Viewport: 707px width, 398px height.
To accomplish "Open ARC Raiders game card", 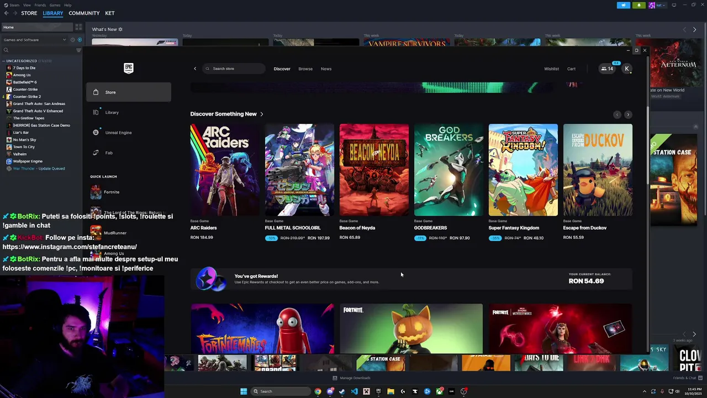I will [225, 182].
